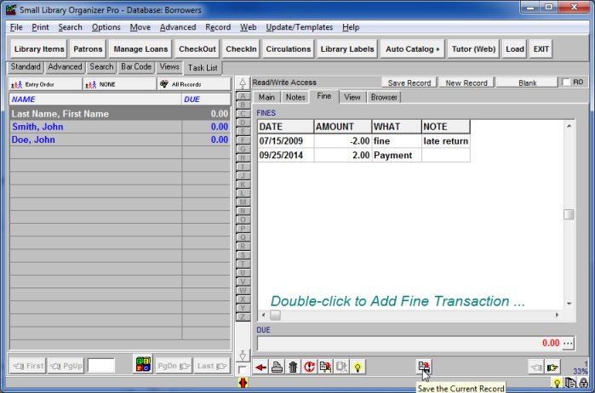Viewport: 595px width, 393px height.
Task: Click the red circular refresh icon
Action: (x=309, y=367)
